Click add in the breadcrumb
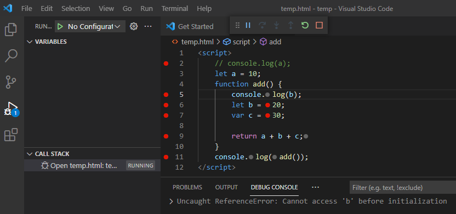The height and width of the screenshot is (214, 456). point(275,42)
